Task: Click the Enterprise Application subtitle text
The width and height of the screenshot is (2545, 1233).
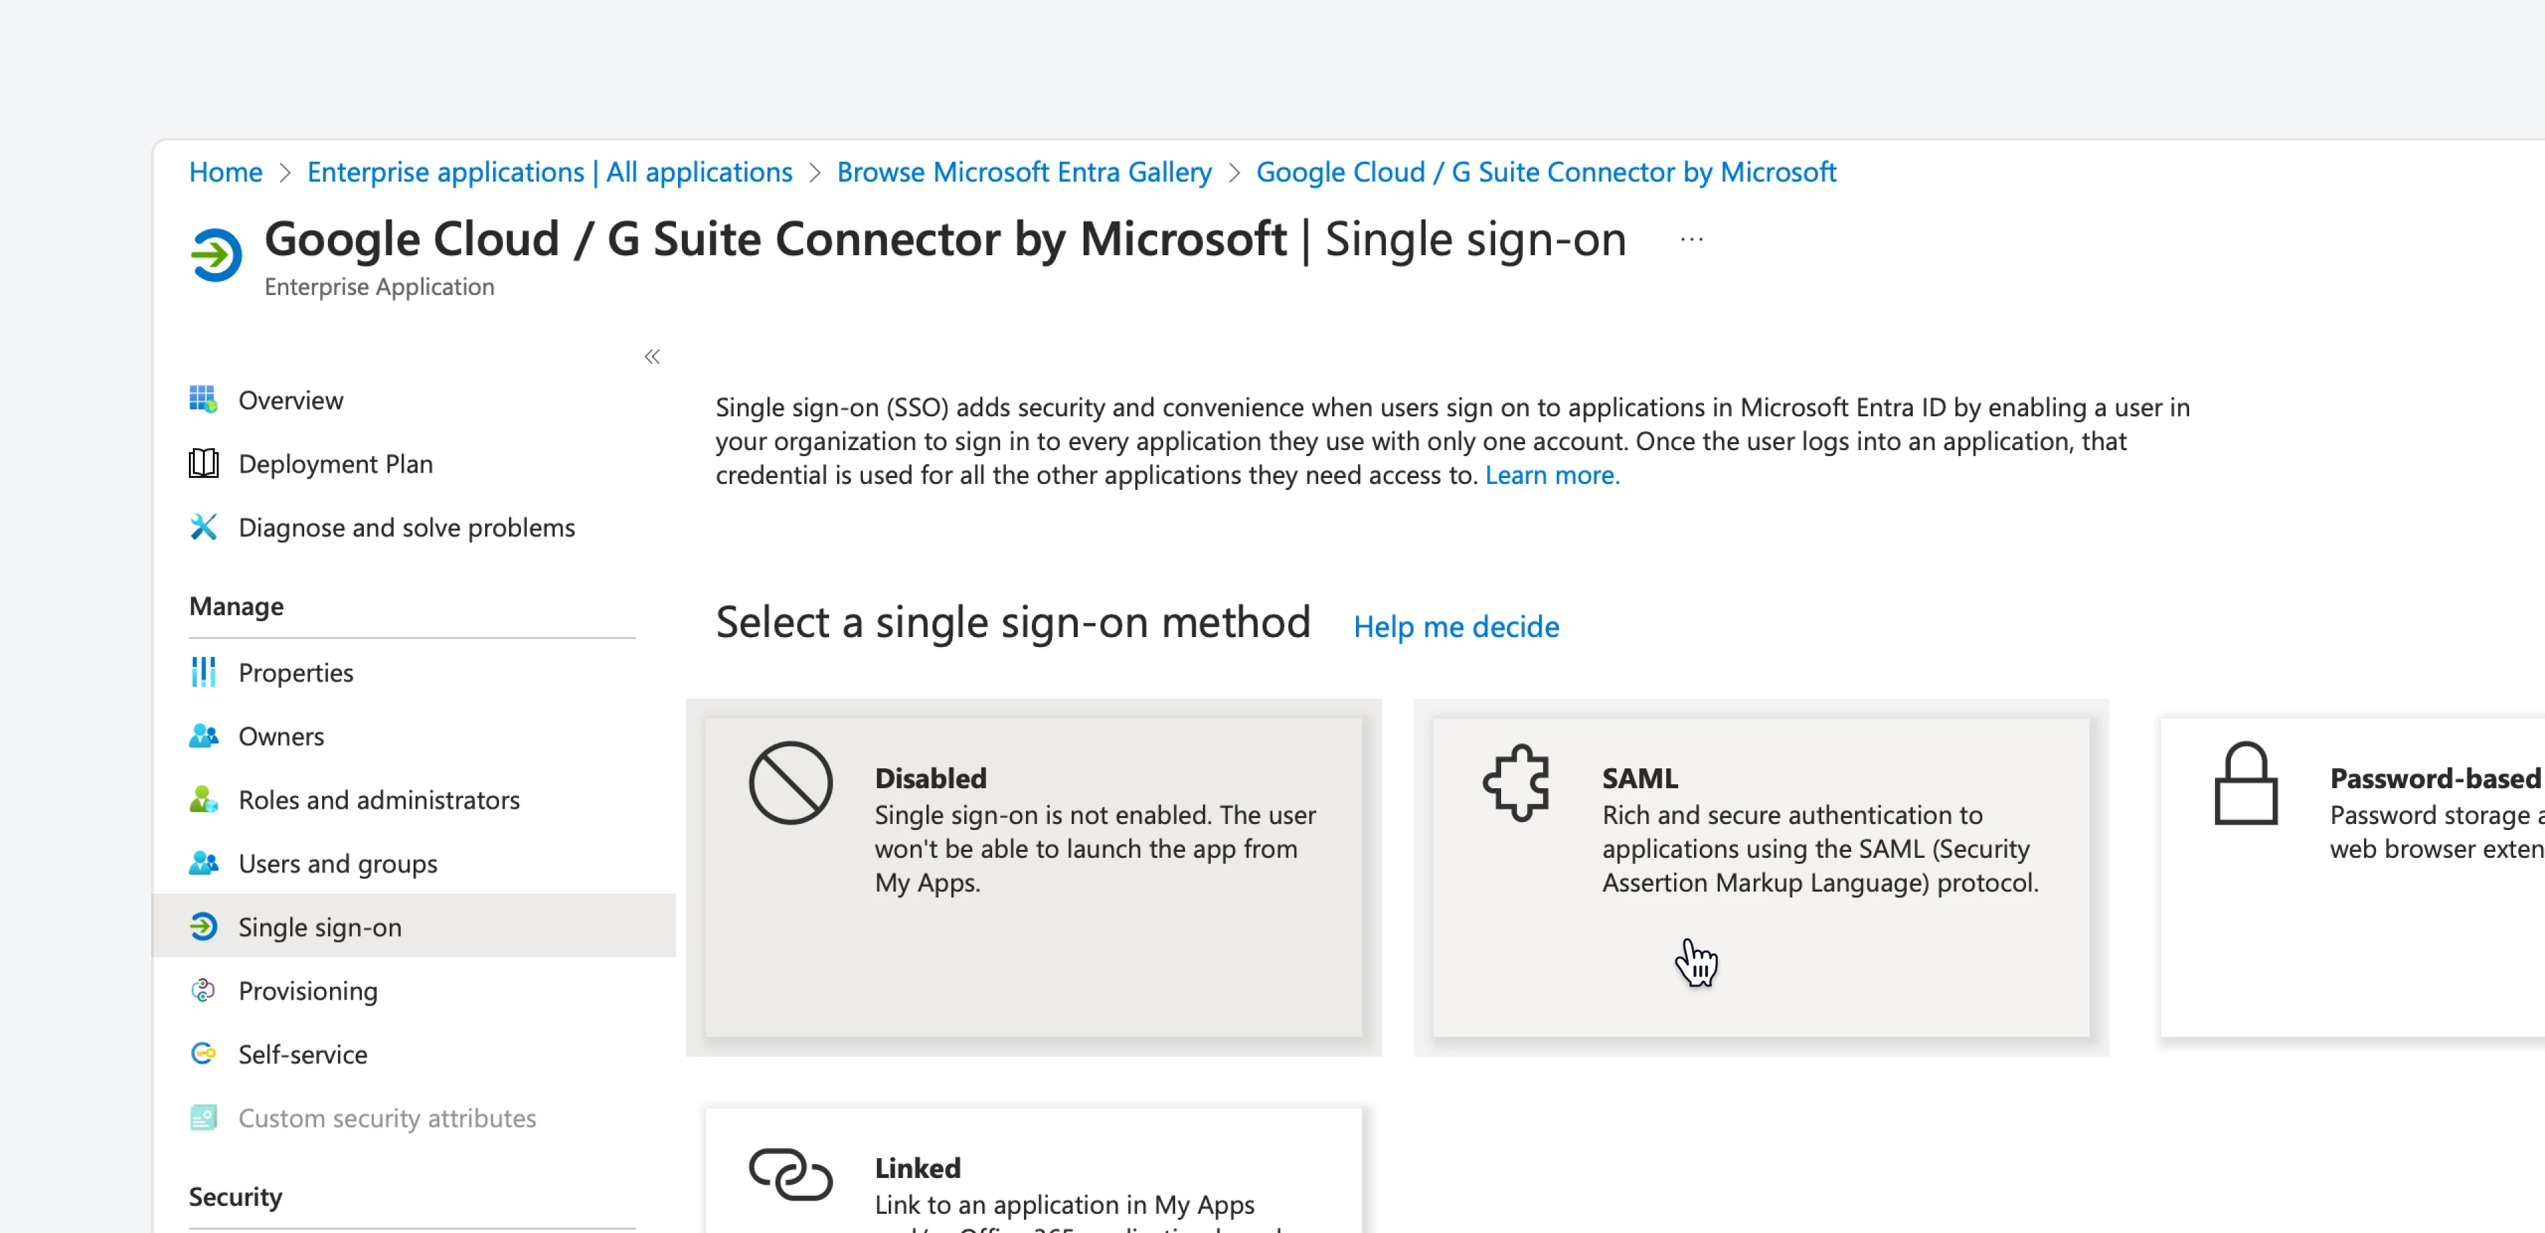Action: click(x=379, y=286)
